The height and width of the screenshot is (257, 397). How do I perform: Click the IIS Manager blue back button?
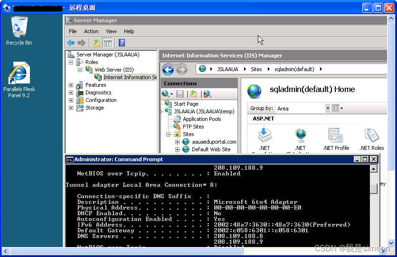[x=168, y=70]
